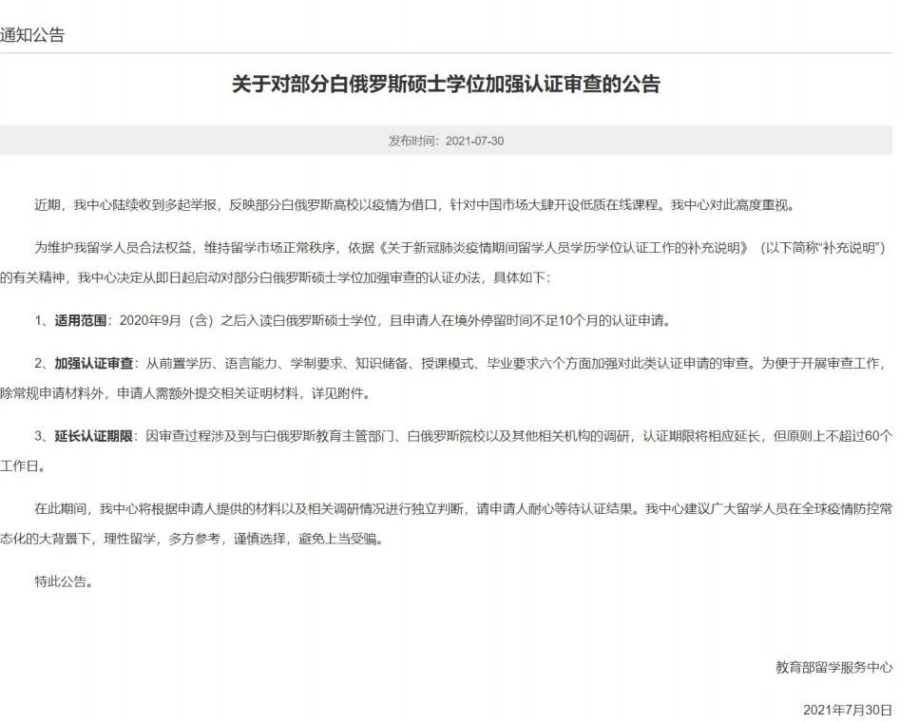Viewport: 919px width, 722px height.
Task: Select the first paragraph about received reports
Action: (447, 198)
